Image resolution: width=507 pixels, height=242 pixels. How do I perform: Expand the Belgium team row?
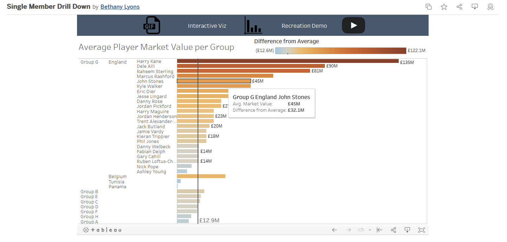117,177
